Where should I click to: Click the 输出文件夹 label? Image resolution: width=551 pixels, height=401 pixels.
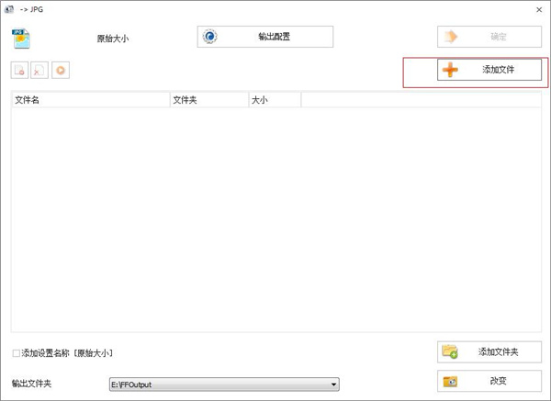point(31,384)
